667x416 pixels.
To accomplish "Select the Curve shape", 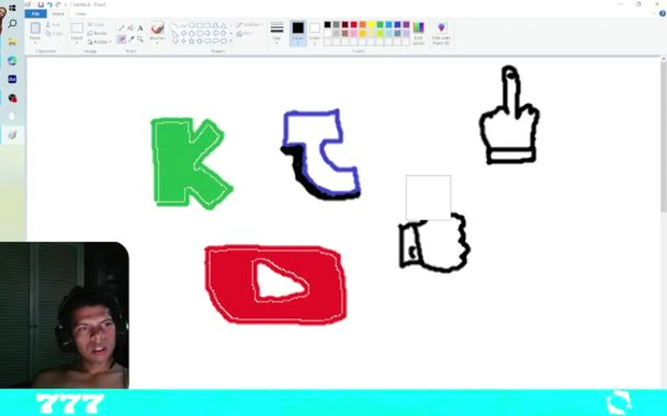I will [x=184, y=25].
